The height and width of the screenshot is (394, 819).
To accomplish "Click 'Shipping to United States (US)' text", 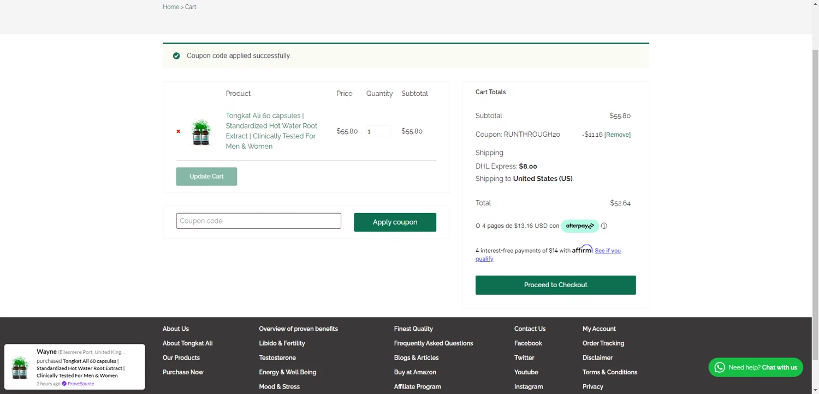I will pyautogui.click(x=525, y=179).
